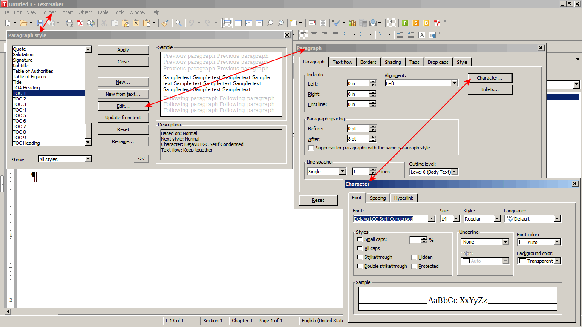Open the Format menu
Screen dimensions: 582x327
click(x=49, y=12)
